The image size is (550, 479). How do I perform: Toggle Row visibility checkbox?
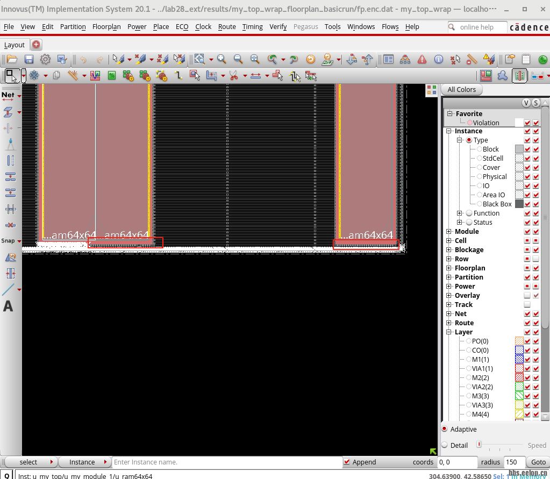[527, 259]
